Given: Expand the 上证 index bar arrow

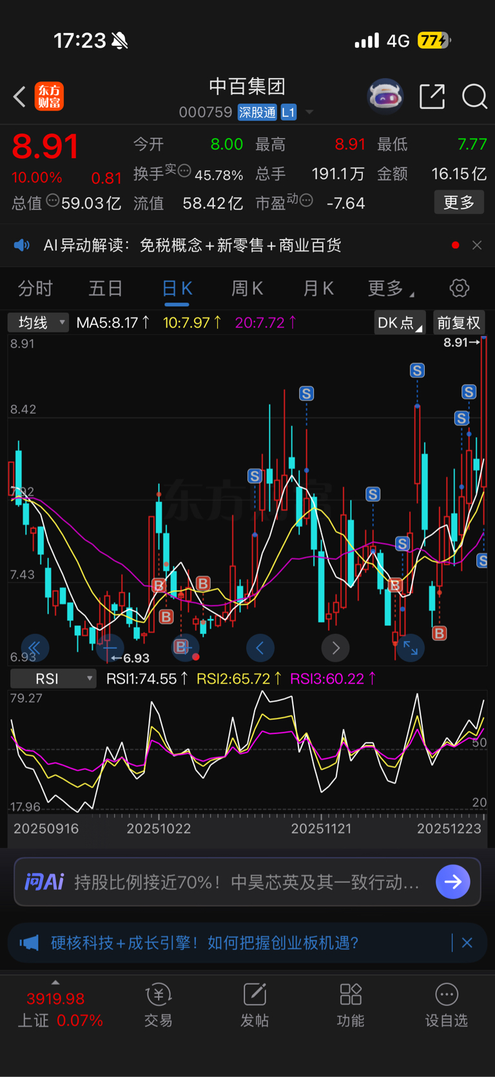Looking at the screenshot, I should pyautogui.click(x=55, y=982).
